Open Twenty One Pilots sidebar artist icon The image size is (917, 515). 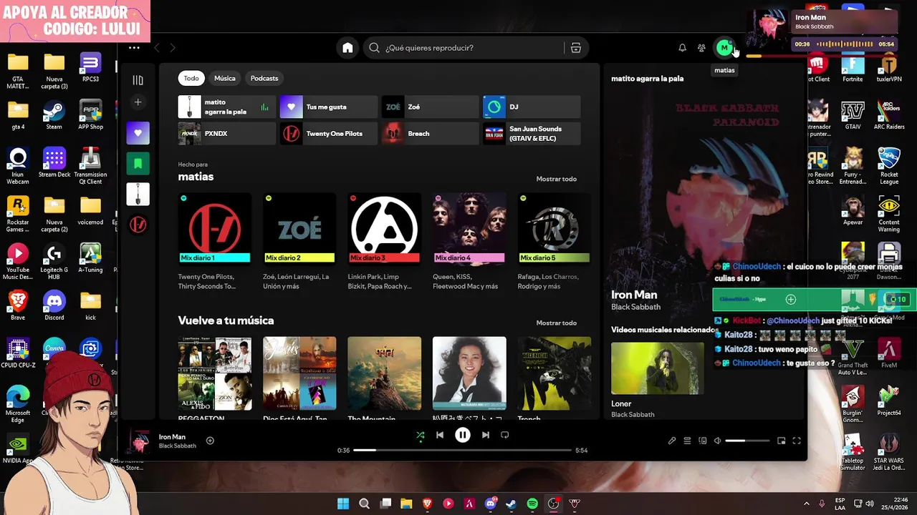point(138,225)
